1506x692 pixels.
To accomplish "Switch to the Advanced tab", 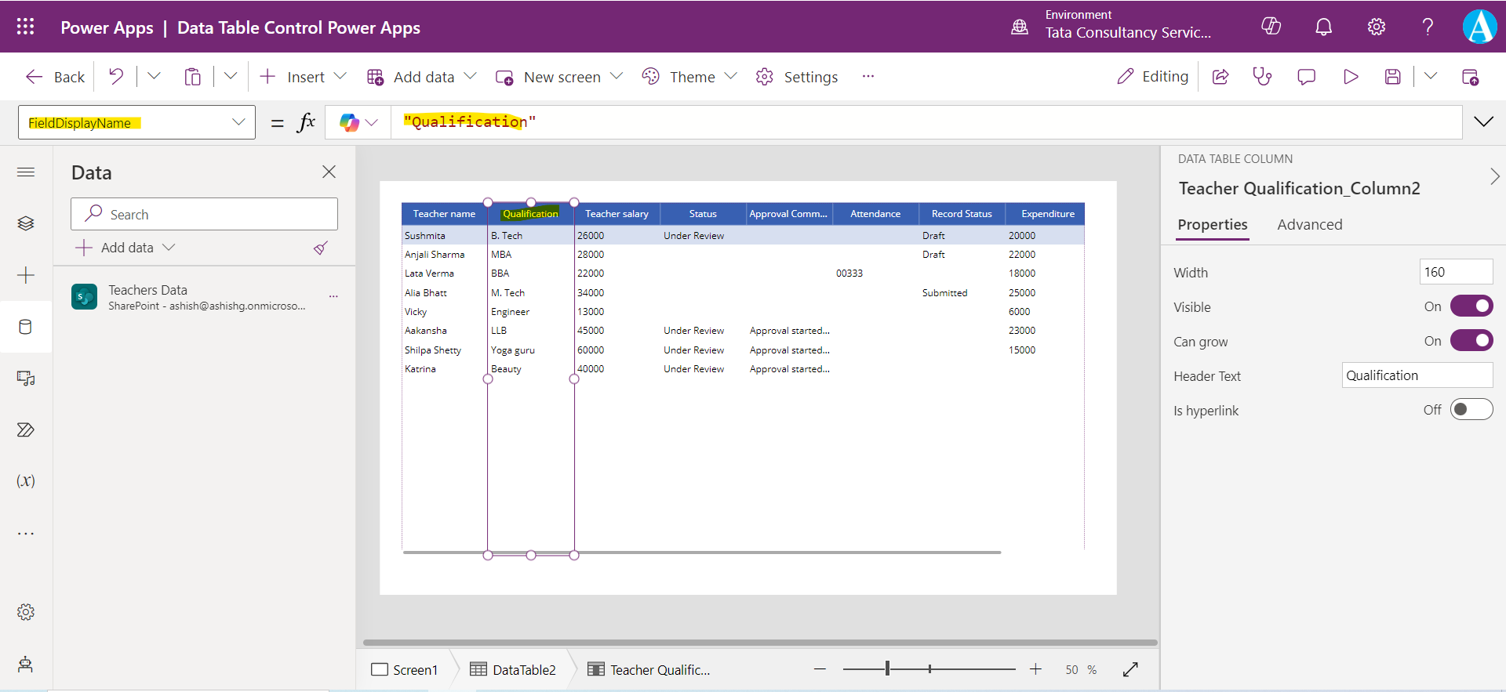I will pos(1309,225).
